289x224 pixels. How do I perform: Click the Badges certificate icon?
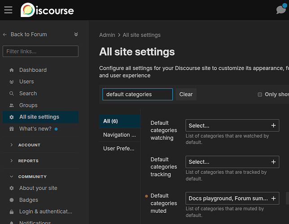click(x=12, y=200)
